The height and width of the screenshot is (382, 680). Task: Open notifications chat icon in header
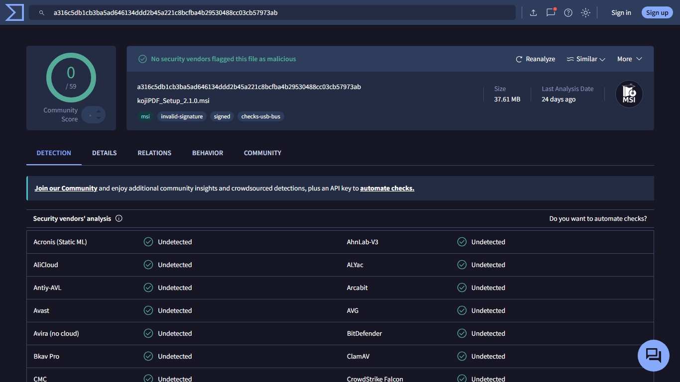(x=551, y=12)
